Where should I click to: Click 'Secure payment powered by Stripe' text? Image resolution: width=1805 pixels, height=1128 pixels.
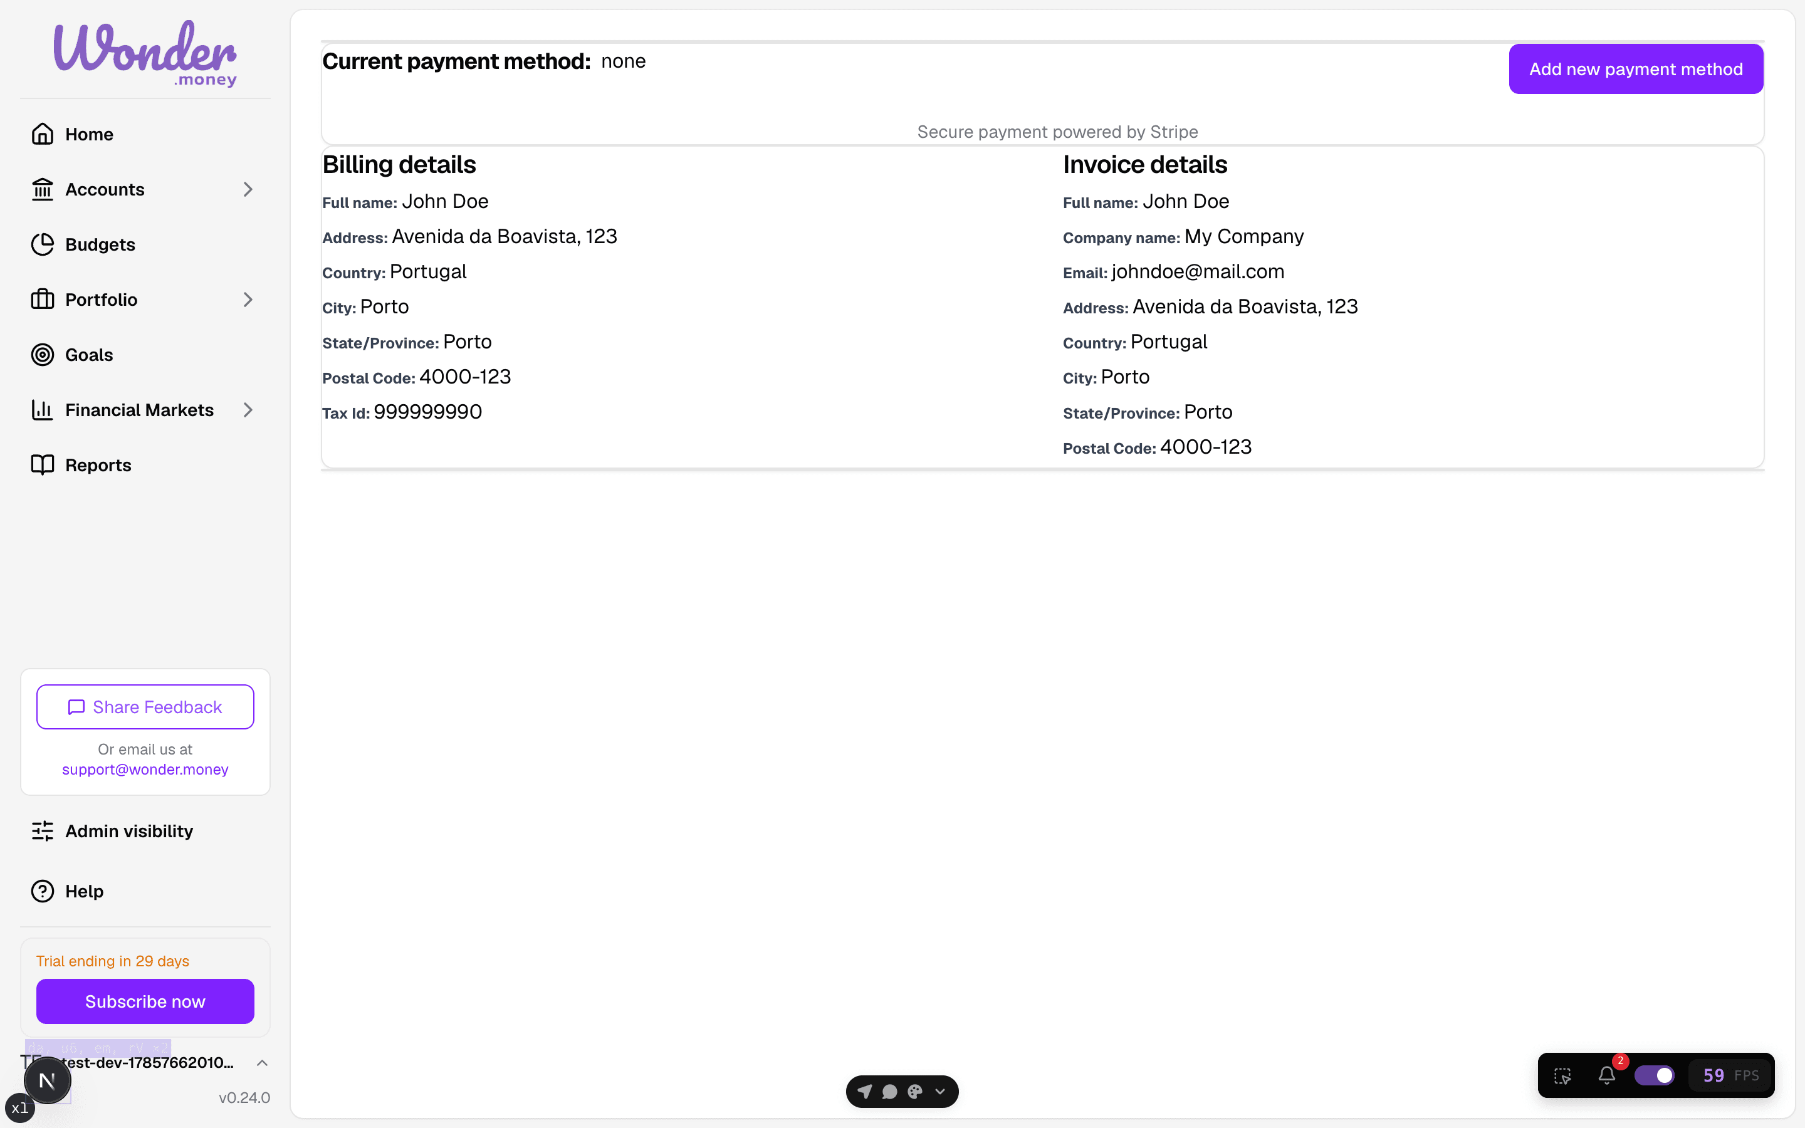(x=1058, y=132)
